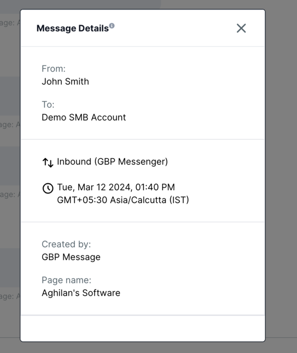Click the Tue, Mar 12 2024 date line
The image size is (297, 353).
[116, 187]
